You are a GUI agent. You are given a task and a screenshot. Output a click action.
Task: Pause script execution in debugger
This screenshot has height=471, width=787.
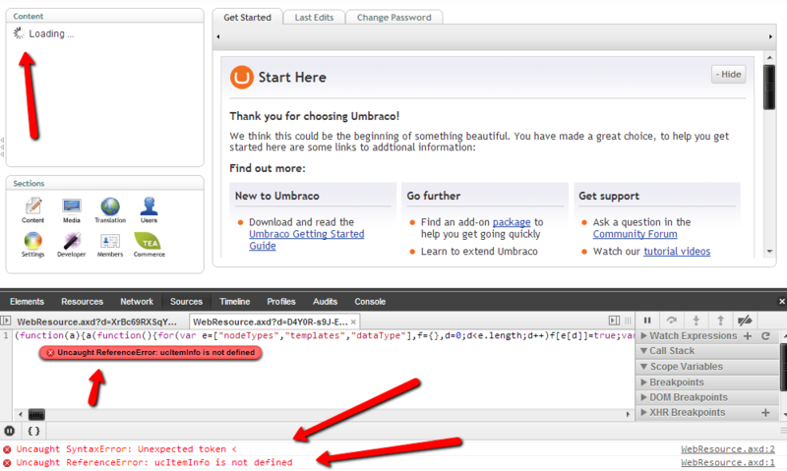[647, 320]
